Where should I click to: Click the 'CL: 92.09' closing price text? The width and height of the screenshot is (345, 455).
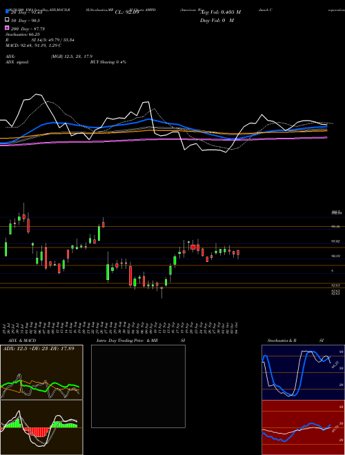(x=127, y=12)
